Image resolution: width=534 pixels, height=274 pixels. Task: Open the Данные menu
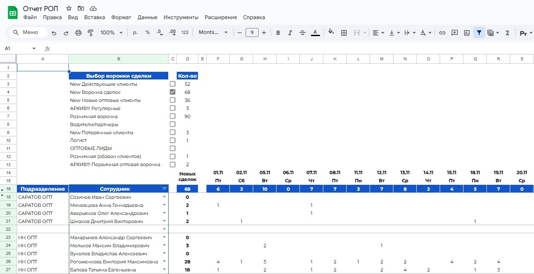coord(147,17)
